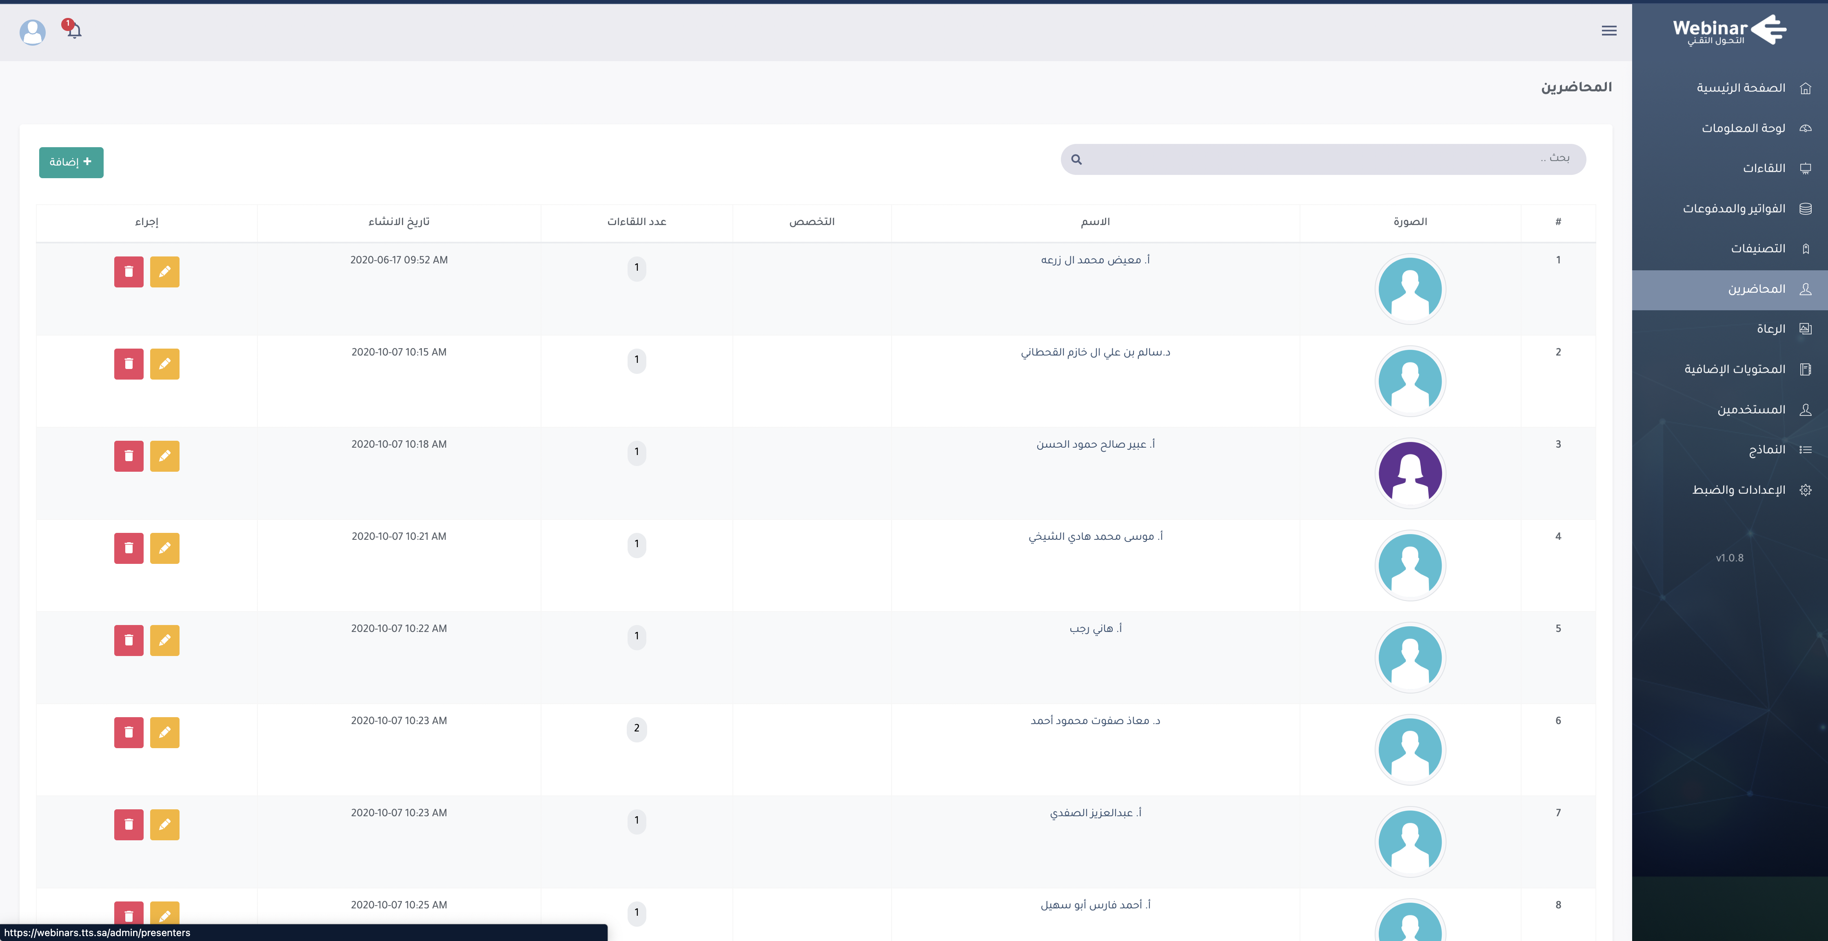
Task: Edit presenter عبير صالح حمود الحسن
Action: click(164, 456)
